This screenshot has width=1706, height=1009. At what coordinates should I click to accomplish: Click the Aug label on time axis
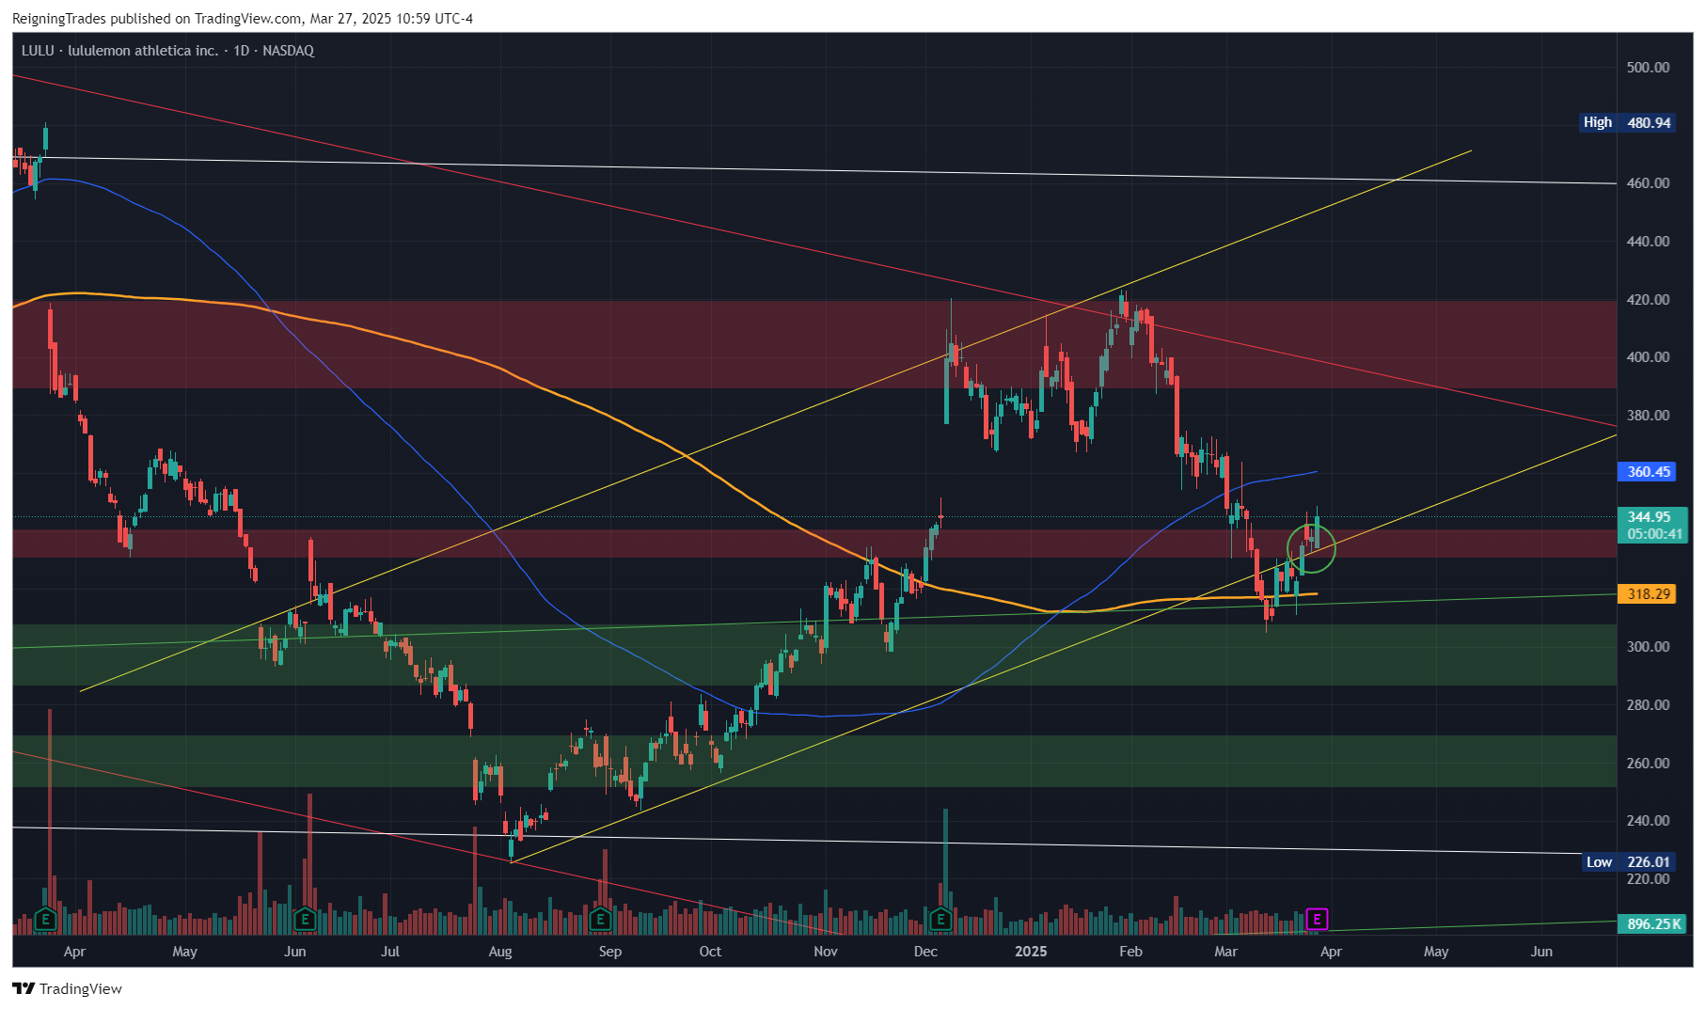point(500,952)
